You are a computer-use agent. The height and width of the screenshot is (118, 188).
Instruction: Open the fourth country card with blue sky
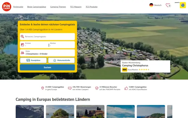tap(121, 111)
